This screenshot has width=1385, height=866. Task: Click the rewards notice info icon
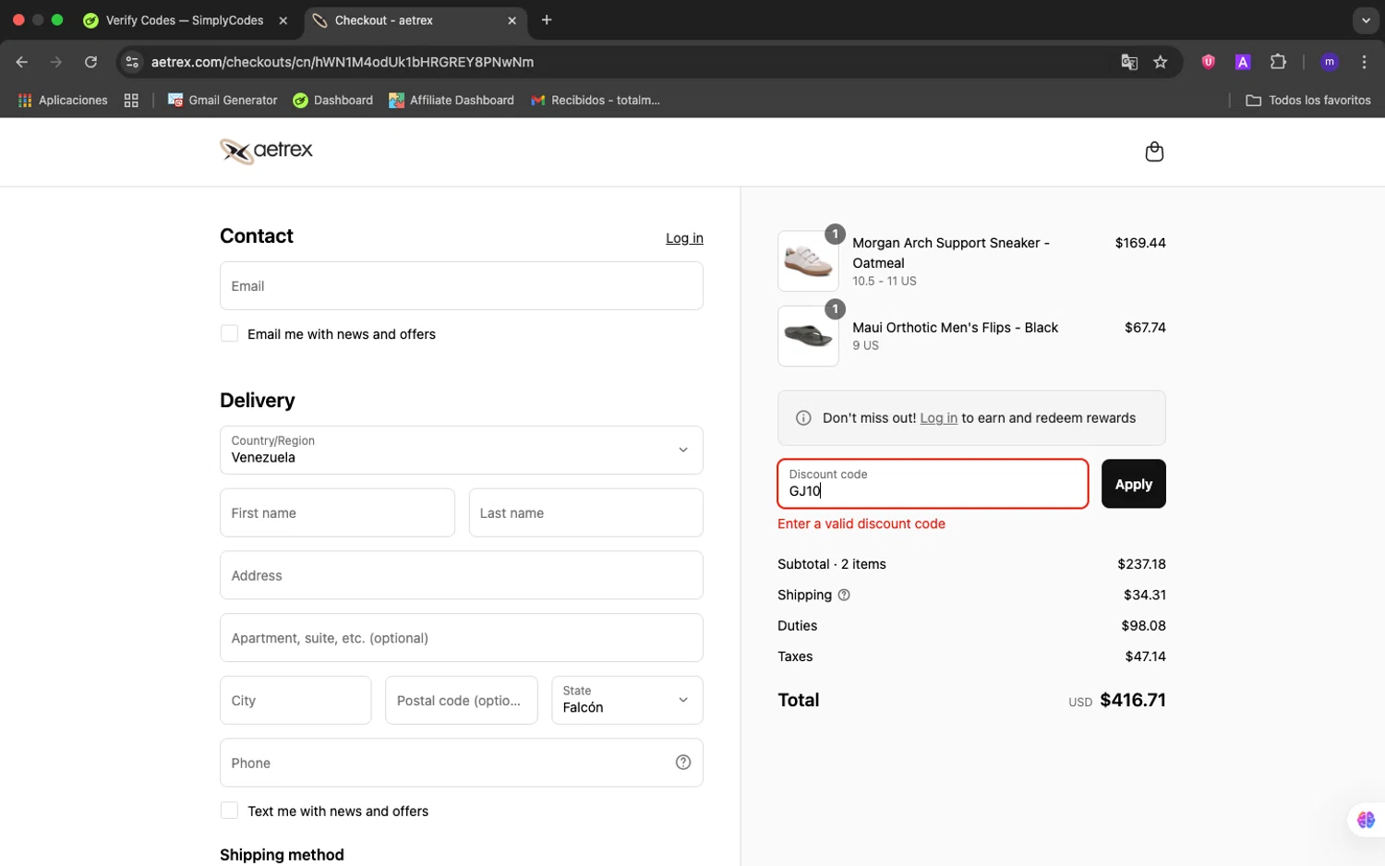[803, 418]
